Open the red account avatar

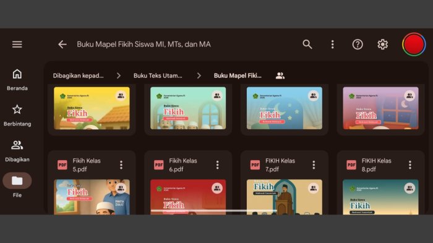(414, 45)
